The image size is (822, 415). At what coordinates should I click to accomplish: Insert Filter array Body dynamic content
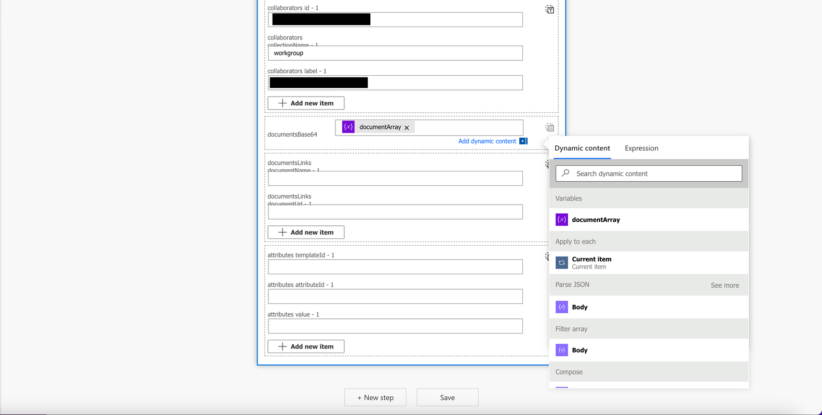(649, 350)
